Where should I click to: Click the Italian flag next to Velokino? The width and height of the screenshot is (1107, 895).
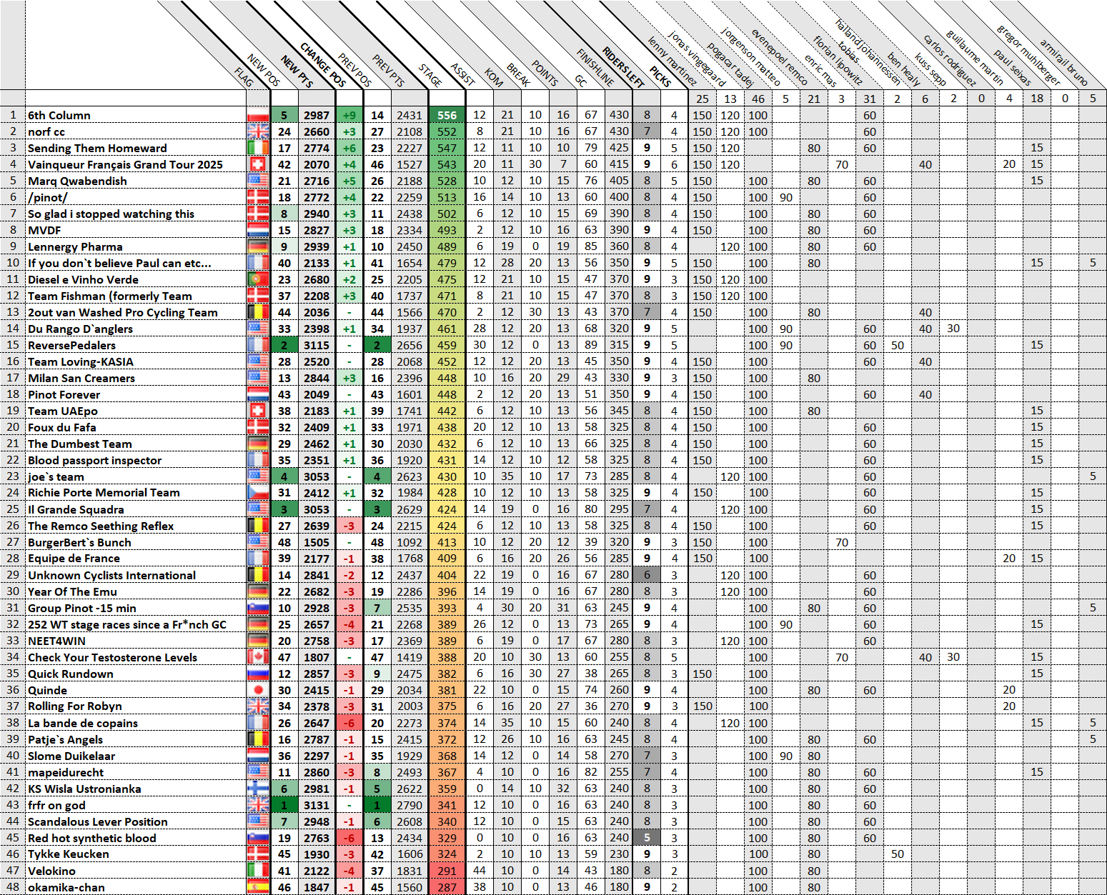pos(258,871)
